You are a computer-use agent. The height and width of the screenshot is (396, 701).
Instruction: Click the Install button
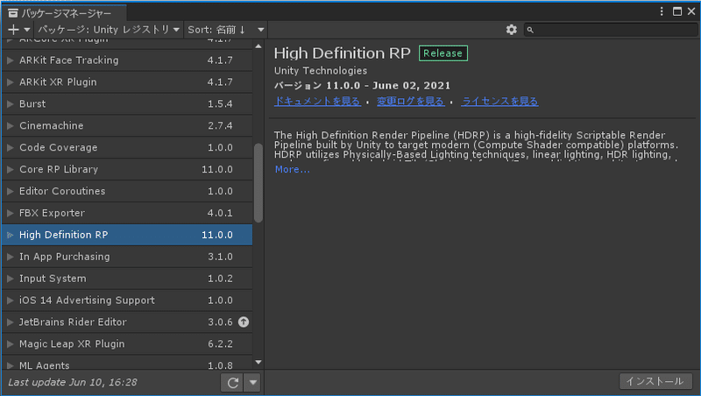[x=655, y=381]
